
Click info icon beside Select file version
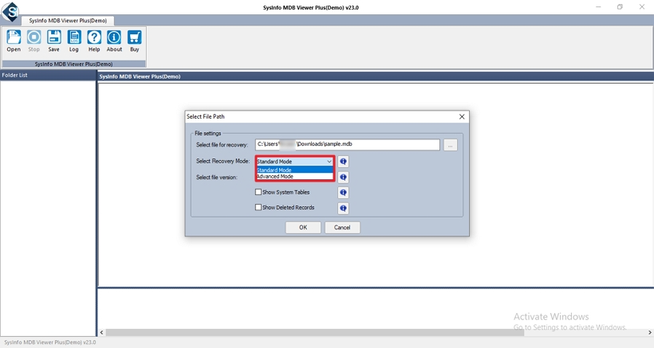[343, 178]
